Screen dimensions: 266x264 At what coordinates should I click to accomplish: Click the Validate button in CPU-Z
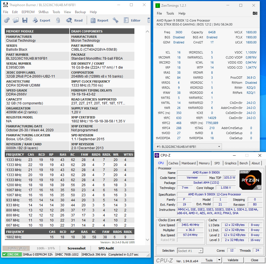(233, 260)
